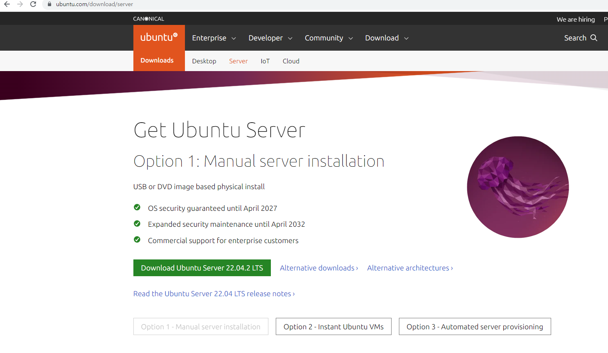
Task: Select Option 3 - Automated server provisioning
Action: [475, 326]
